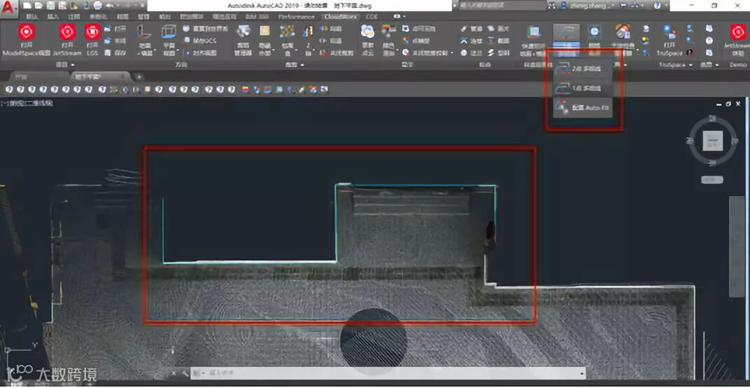Switch to the 管理 ribbon tab
Screen dimensions: 750x388
pyautogui.click(x=143, y=16)
